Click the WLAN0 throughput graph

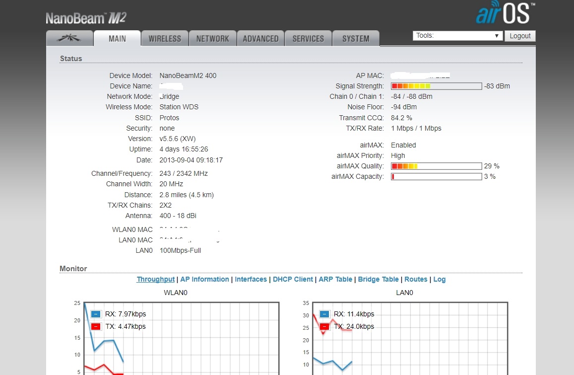182,338
